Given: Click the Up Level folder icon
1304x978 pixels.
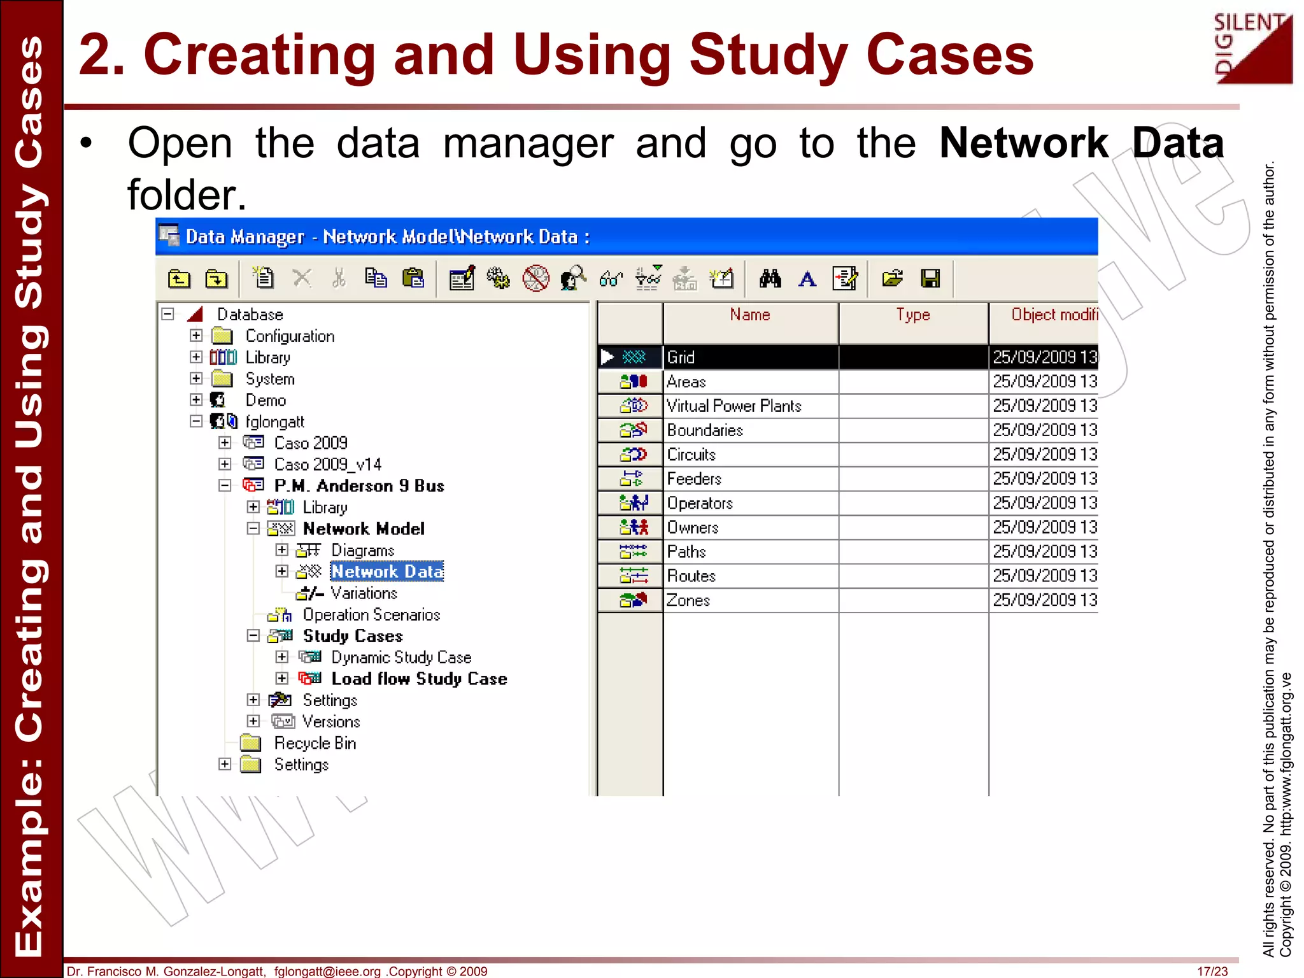Looking at the screenshot, I should click(x=179, y=279).
